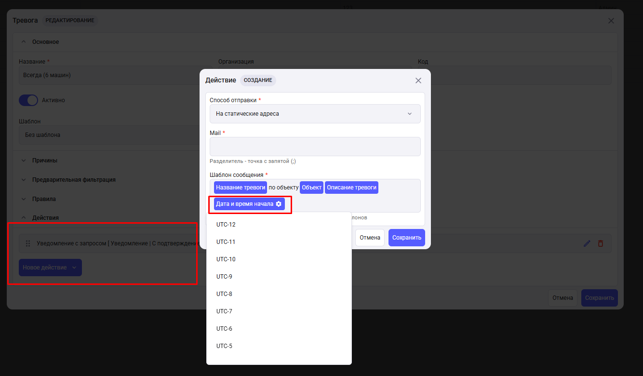The height and width of the screenshot is (376, 643).
Task: Expand the Причины section
Action: (44, 160)
